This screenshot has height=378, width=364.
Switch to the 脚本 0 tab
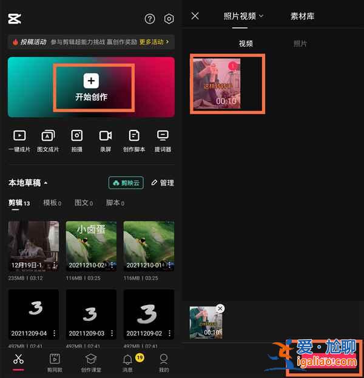[x=115, y=203]
